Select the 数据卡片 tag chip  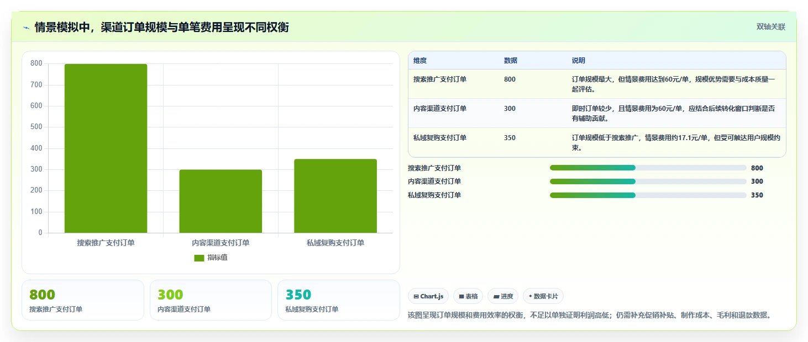click(x=543, y=296)
